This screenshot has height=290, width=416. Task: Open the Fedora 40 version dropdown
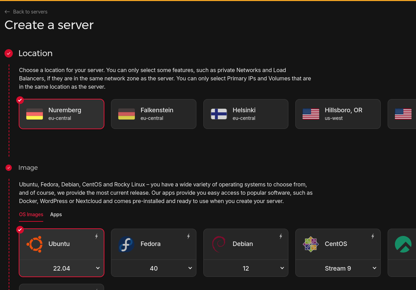(154, 268)
